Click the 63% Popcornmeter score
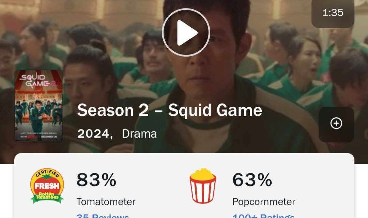368x218 pixels. [252, 180]
